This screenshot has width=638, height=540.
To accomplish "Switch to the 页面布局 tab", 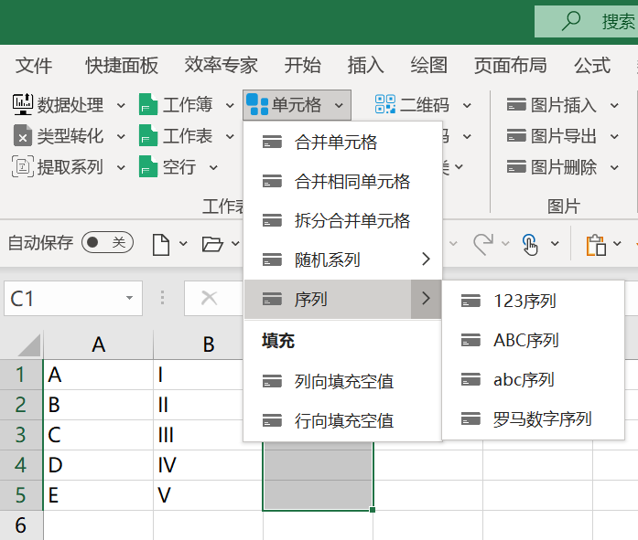I will [510, 66].
